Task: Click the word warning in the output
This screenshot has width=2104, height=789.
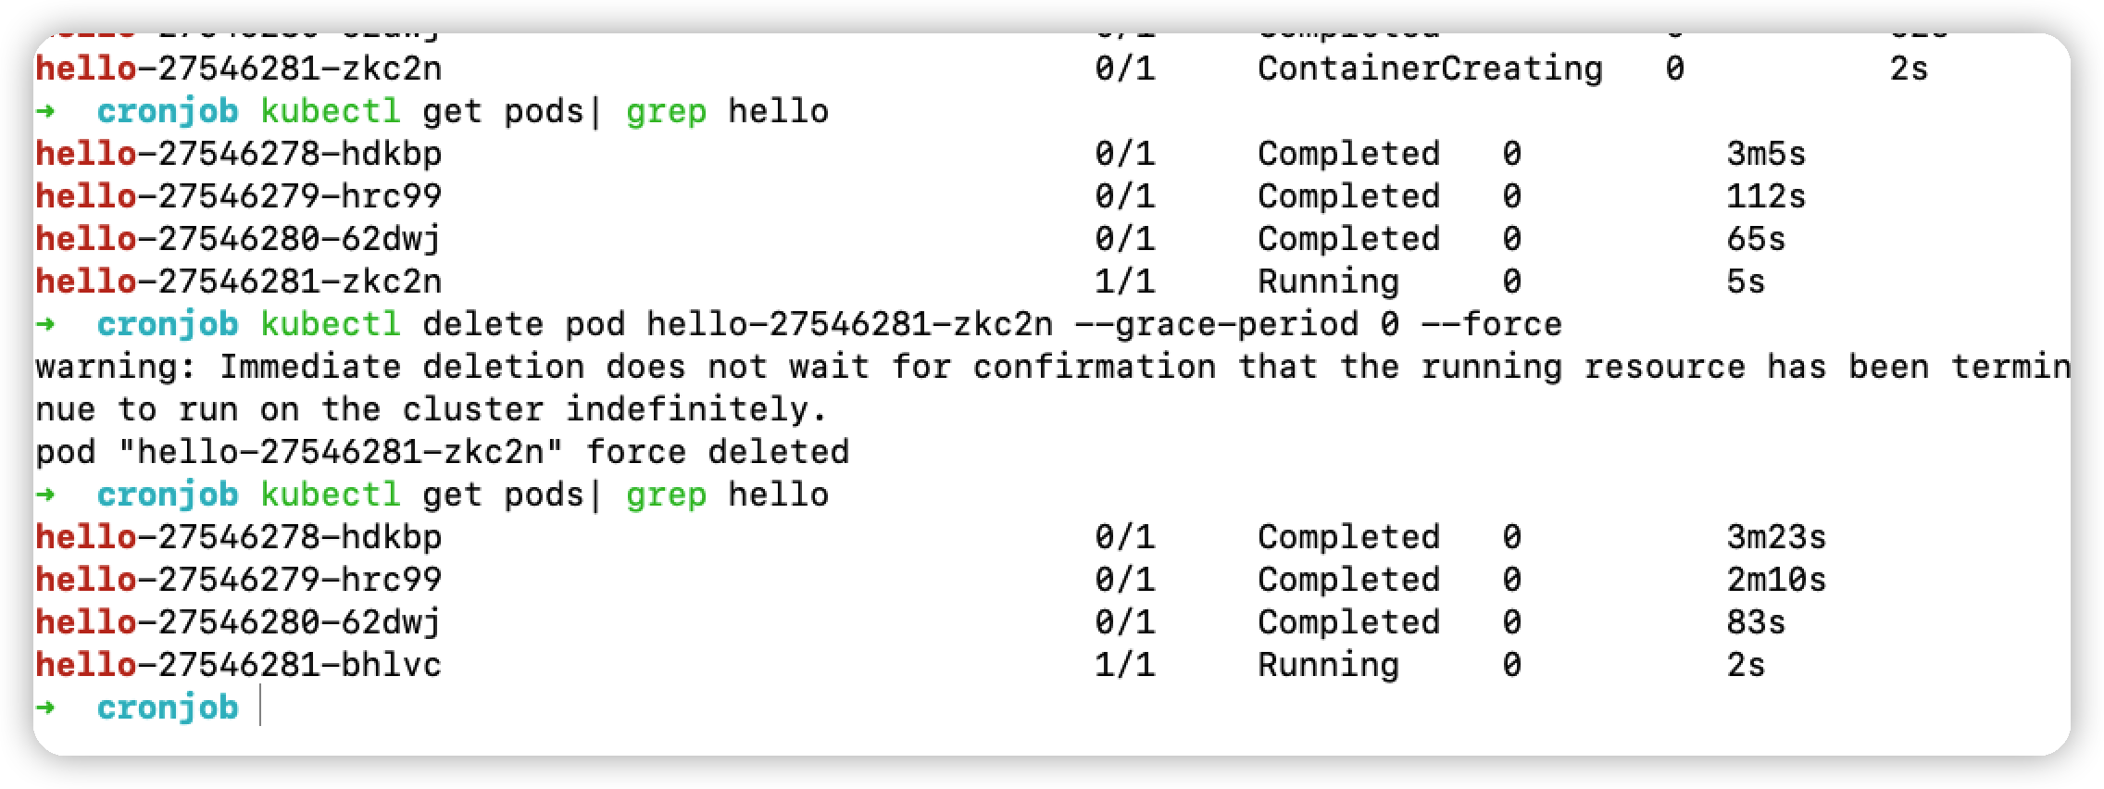Action: (x=106, y=367)
